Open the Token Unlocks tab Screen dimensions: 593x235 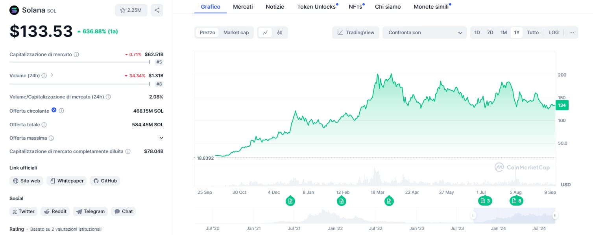pos(316,7)
